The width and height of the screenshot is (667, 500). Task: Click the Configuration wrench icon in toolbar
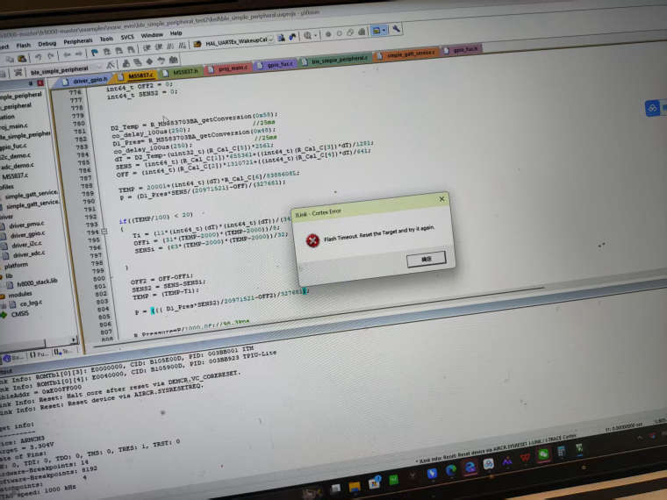[396, 29]
